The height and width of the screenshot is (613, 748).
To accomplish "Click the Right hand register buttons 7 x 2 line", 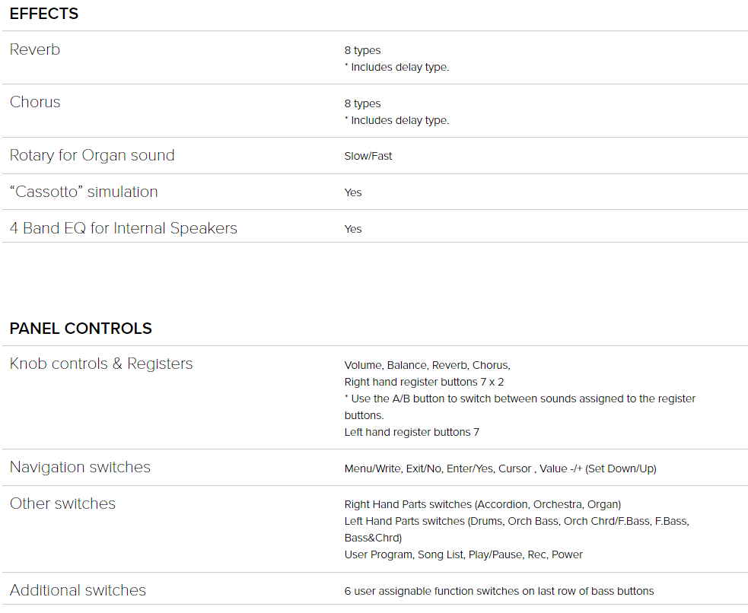I will 424,382.
